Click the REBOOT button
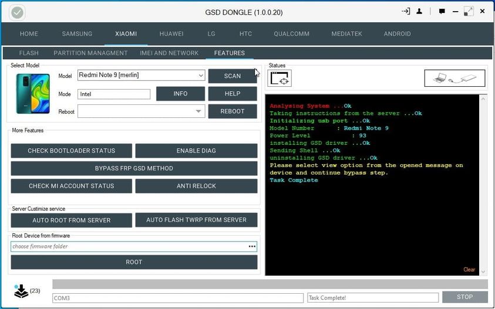Image resolution: width=495 pixels, height=309 pixels. pos(233,111)
